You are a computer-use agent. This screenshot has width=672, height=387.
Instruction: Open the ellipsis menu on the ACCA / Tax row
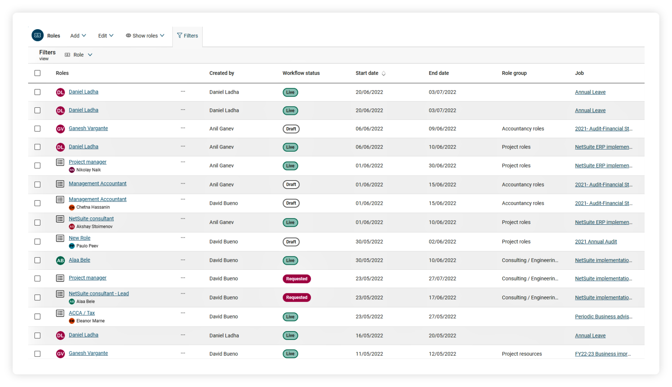tap(183, 313)
